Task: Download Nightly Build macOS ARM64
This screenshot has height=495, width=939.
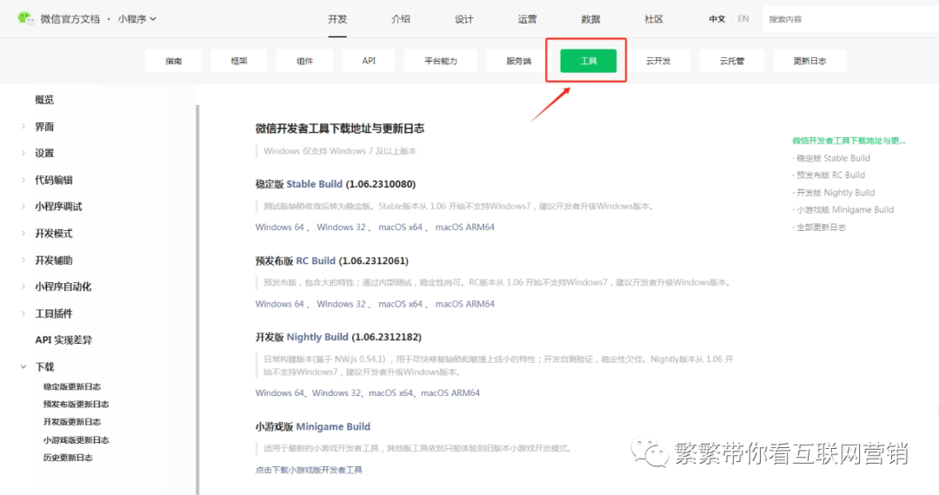Action: coord(450,393)
